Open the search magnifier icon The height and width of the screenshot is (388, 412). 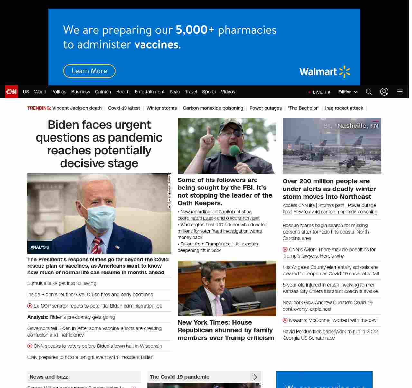pyautogui.click(x=369, y=92)
